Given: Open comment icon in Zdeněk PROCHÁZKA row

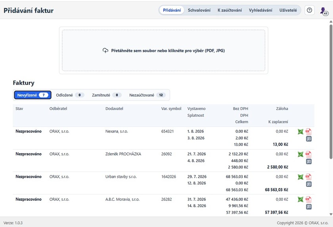Looking at the screenshot, I should (x=309, y=162).
